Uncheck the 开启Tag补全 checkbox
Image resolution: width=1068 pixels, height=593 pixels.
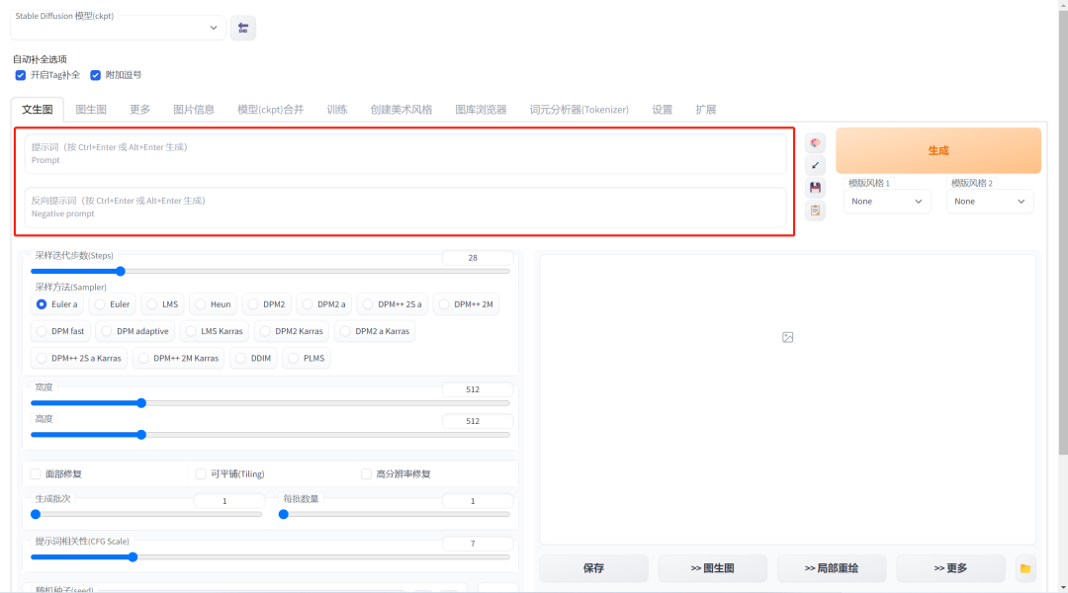(x=21, y=75)
